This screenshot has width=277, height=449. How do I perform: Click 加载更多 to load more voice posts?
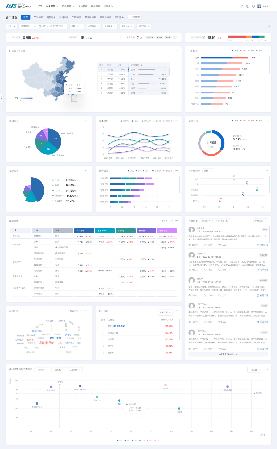point(228,354)
